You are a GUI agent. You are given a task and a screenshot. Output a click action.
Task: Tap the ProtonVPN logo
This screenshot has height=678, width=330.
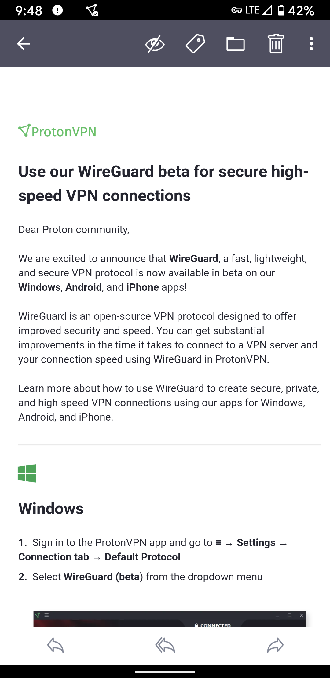tap(57, 131)
